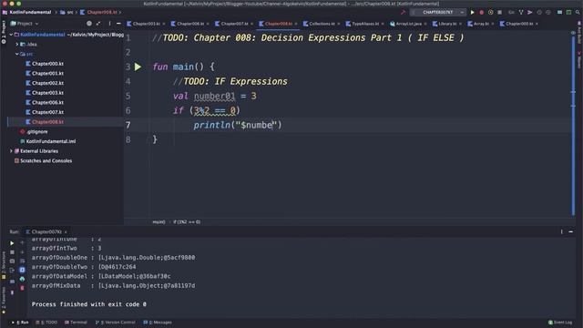Open Event Log in status bar
Screen dimensions: 583x328
(x=560, y=323)
